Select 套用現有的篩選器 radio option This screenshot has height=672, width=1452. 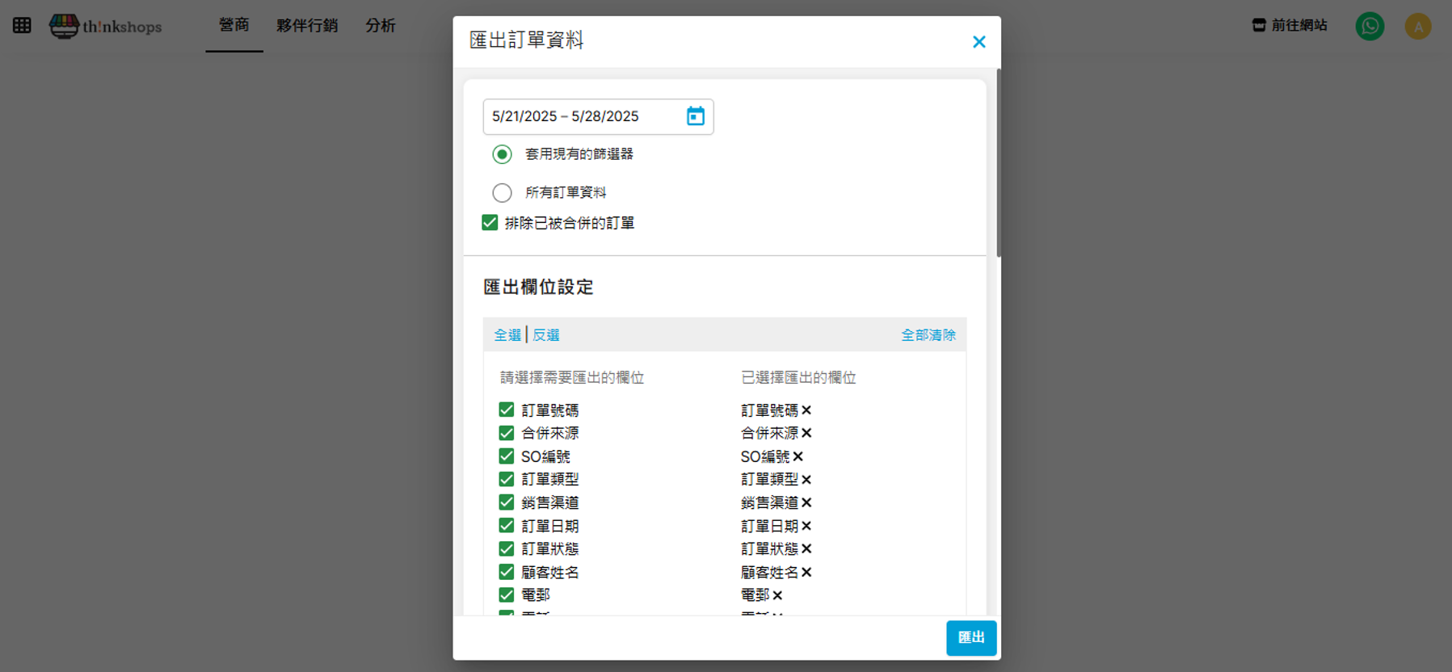click(502, 154)
